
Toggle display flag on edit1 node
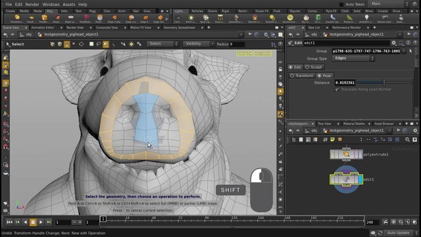[360, 179]
